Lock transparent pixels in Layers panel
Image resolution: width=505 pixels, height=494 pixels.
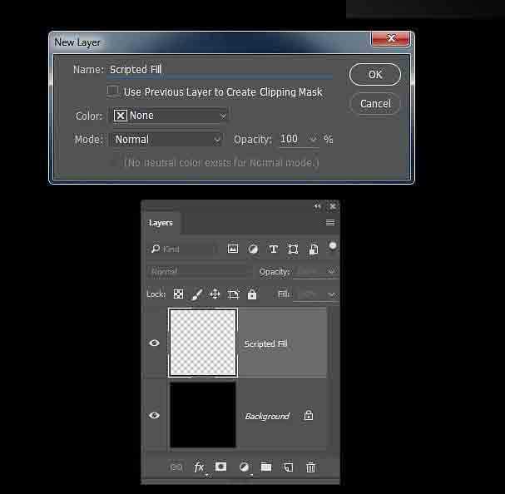pos(178,294)
